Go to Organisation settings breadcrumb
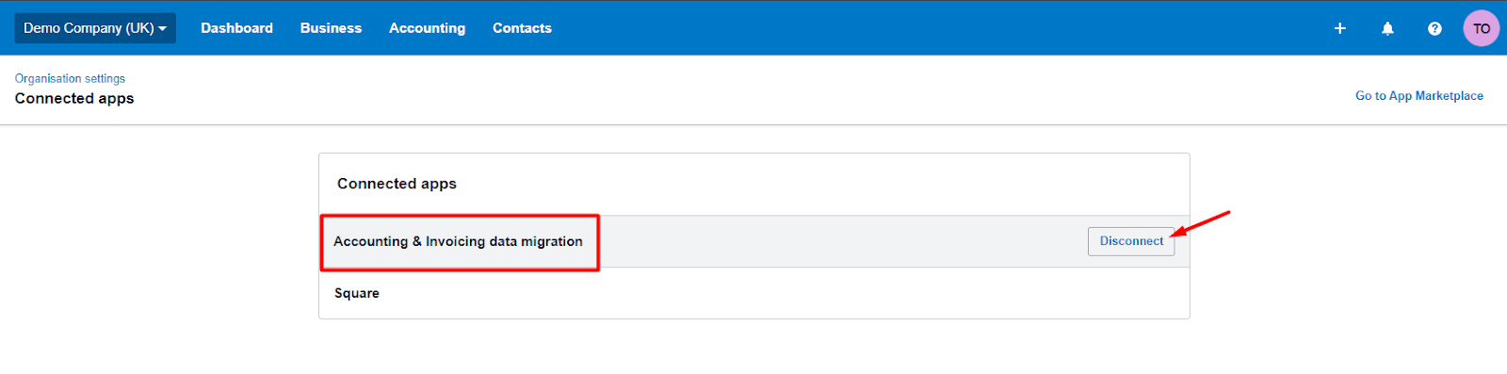Image resolution: width=1507 pixels, height=374 pixels. [70, 78]
